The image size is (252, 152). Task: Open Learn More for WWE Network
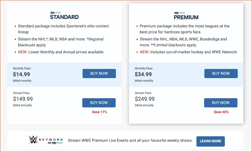click(211, 141)
